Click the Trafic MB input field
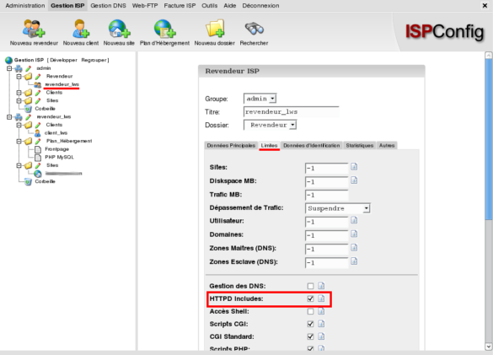 327,195
